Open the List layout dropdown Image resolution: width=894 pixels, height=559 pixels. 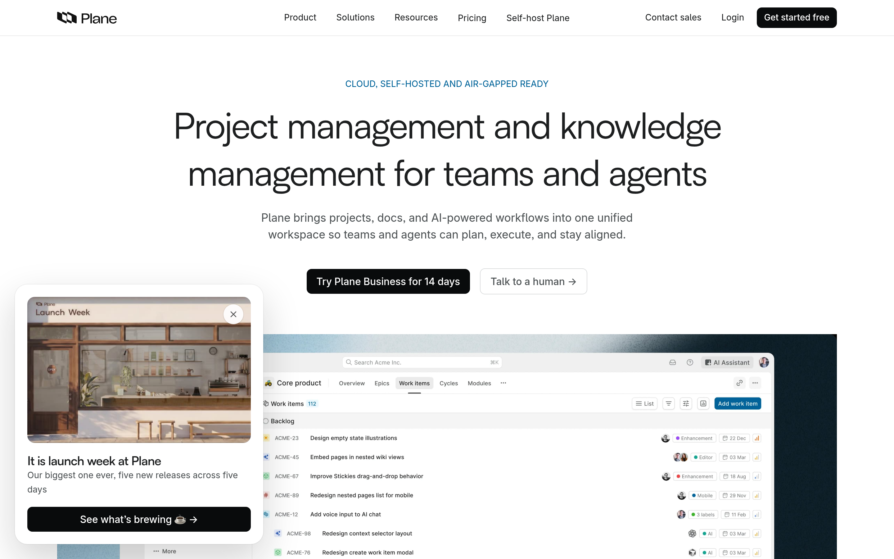coord(645,403)
